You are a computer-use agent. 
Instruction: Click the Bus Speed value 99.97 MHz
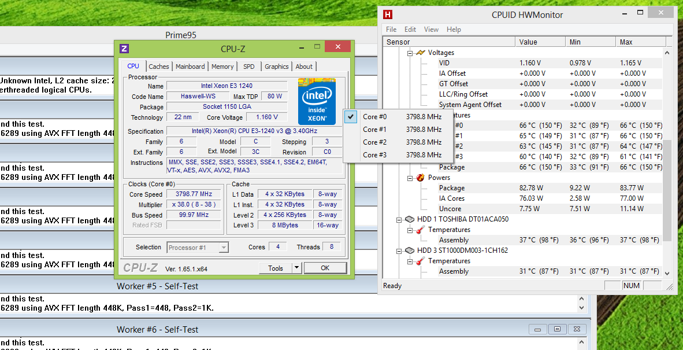point(194,215)
